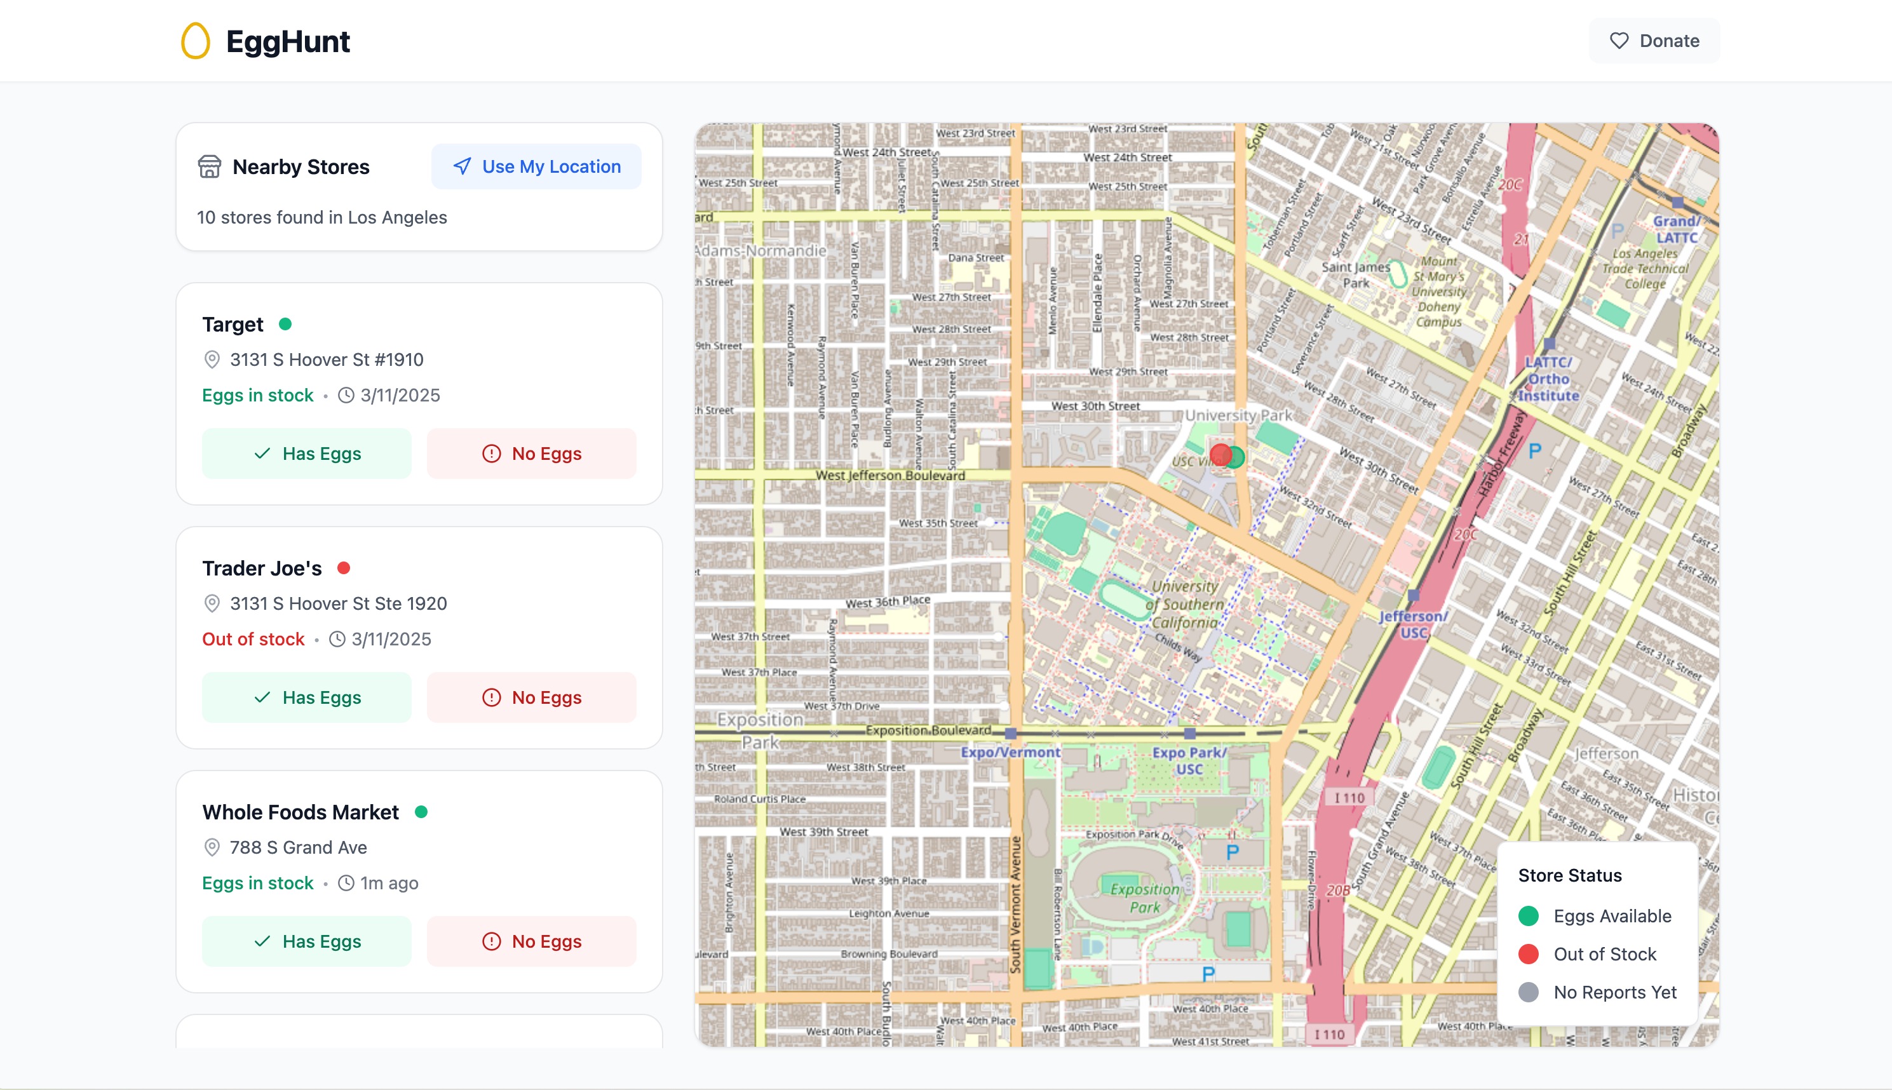The height and width of the screenshot is (1090, 1892).
Task: Mark Trader Joe's as Has Eggs
Action: coord(307,697)
